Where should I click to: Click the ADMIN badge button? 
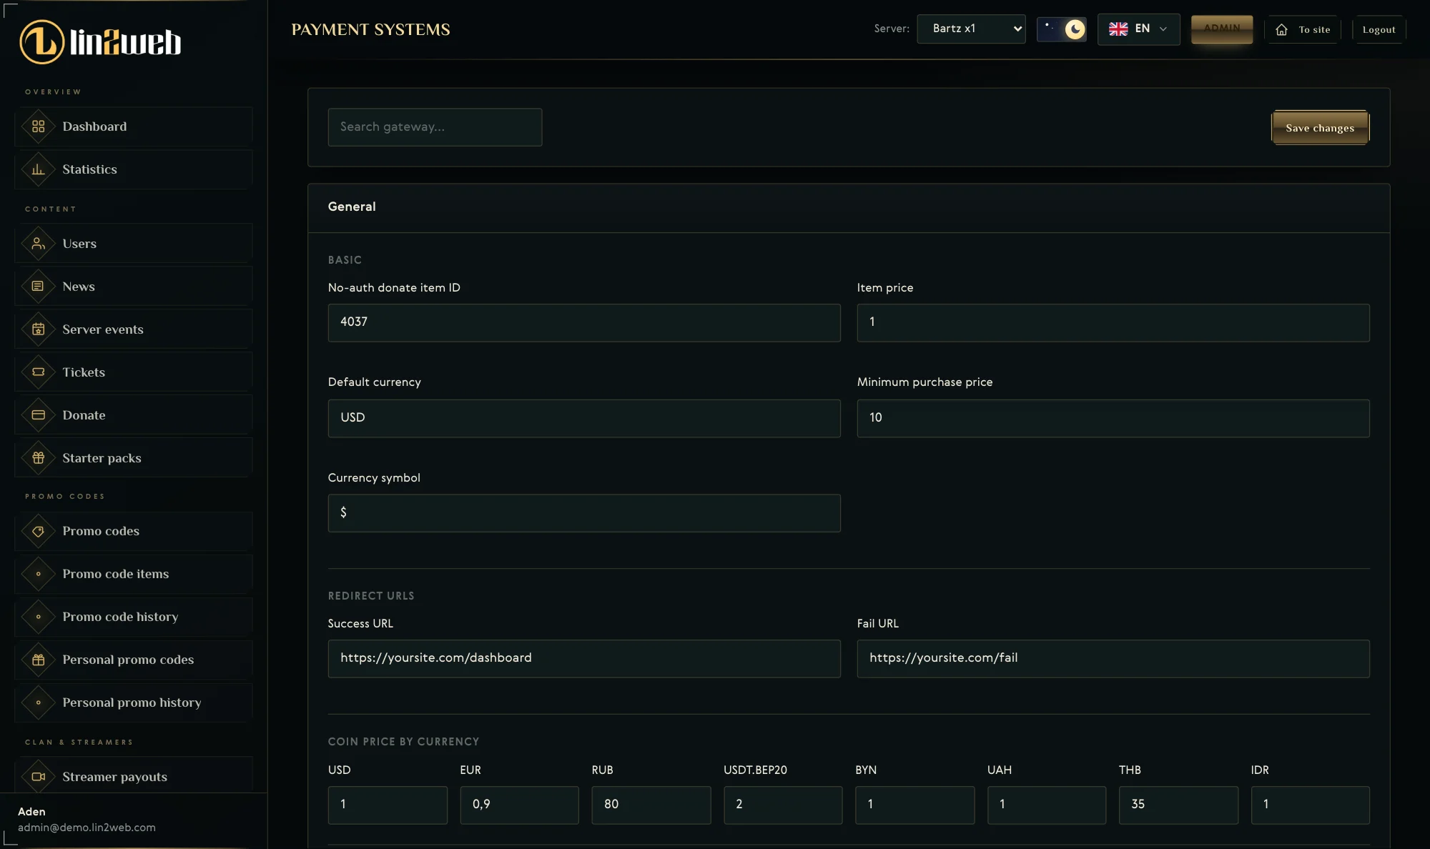pos(1222,29)
